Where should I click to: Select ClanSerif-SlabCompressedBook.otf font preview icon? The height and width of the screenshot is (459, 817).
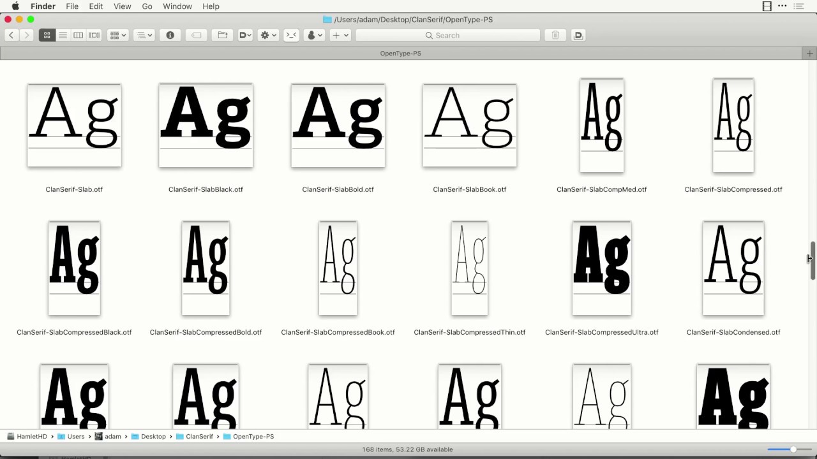click(x=338, y=268)
